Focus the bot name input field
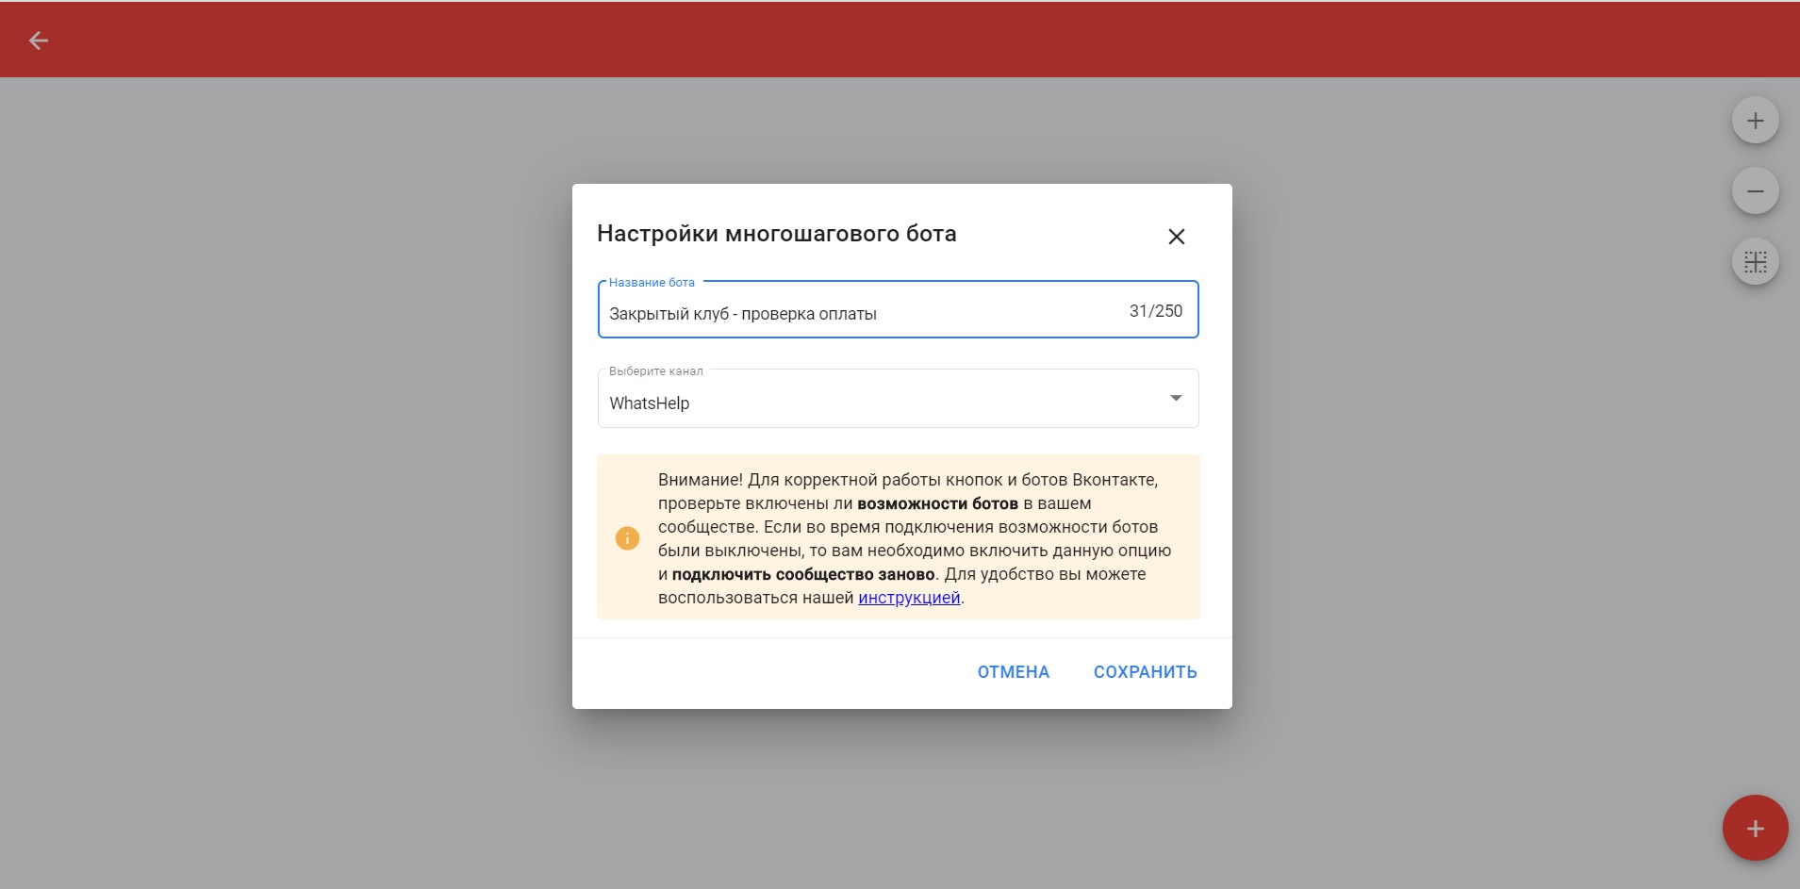 point(849,313)
